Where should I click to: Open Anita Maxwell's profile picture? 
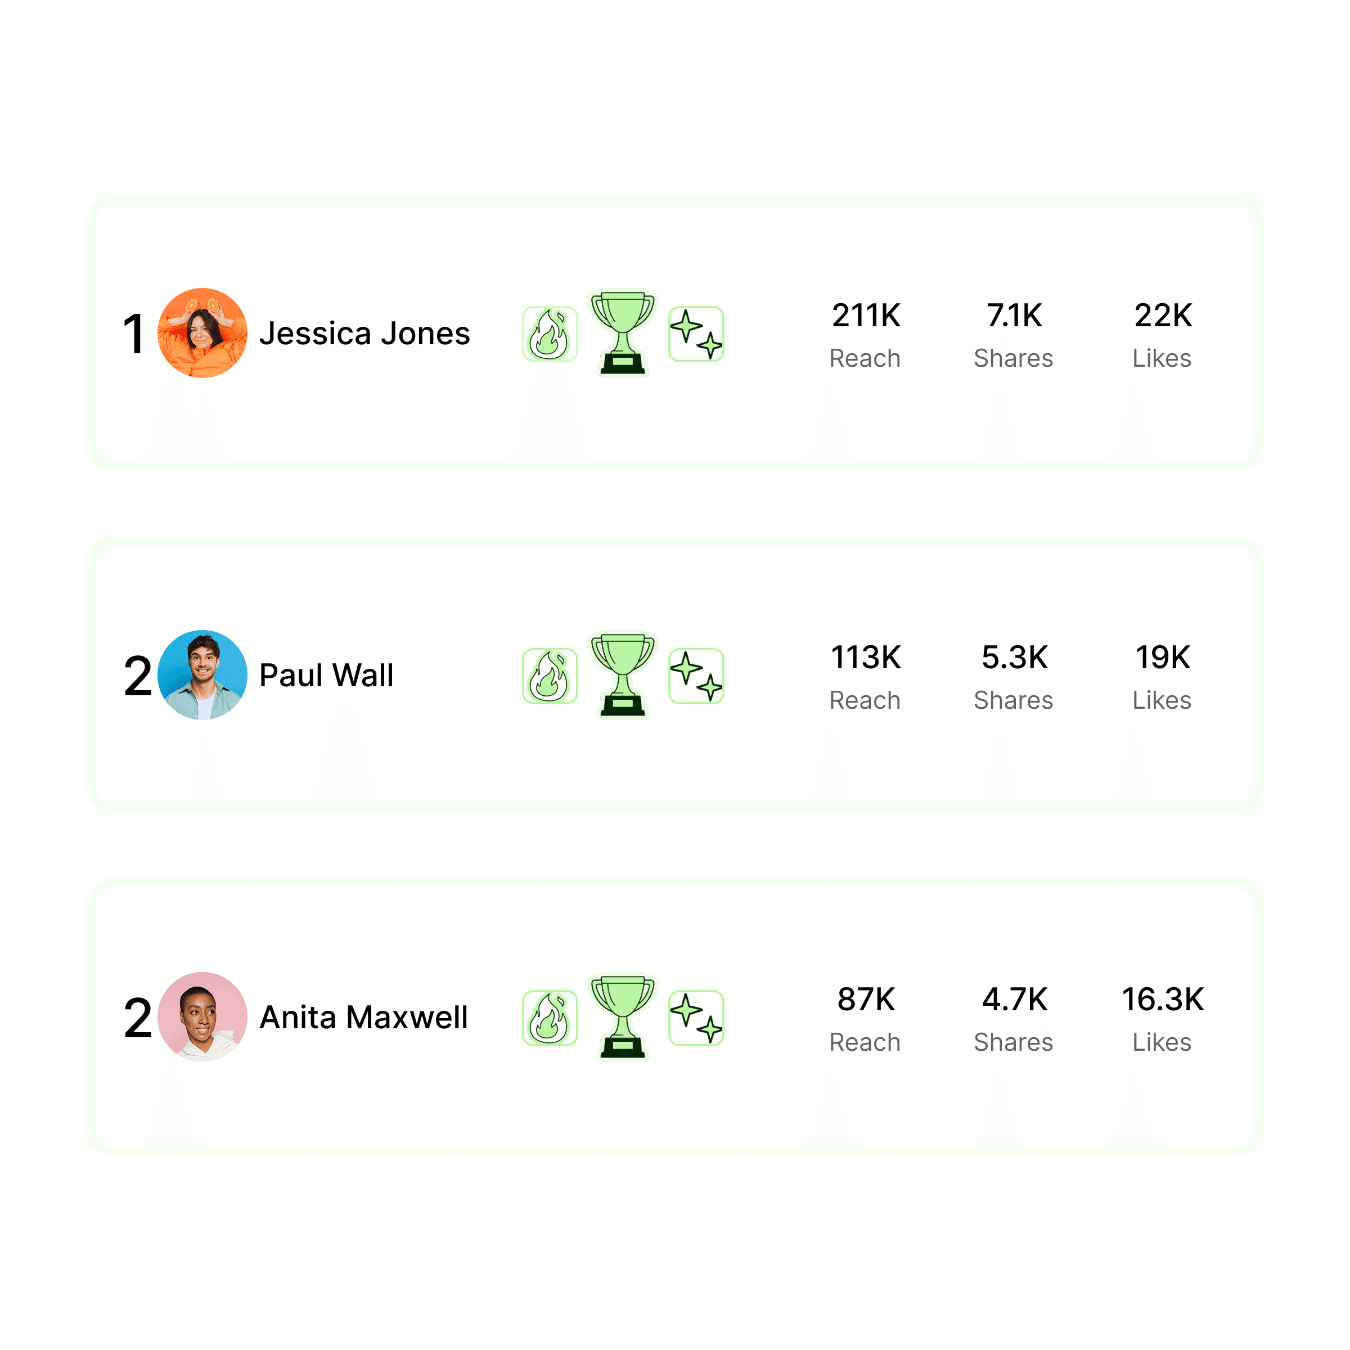coord(202,1016)
